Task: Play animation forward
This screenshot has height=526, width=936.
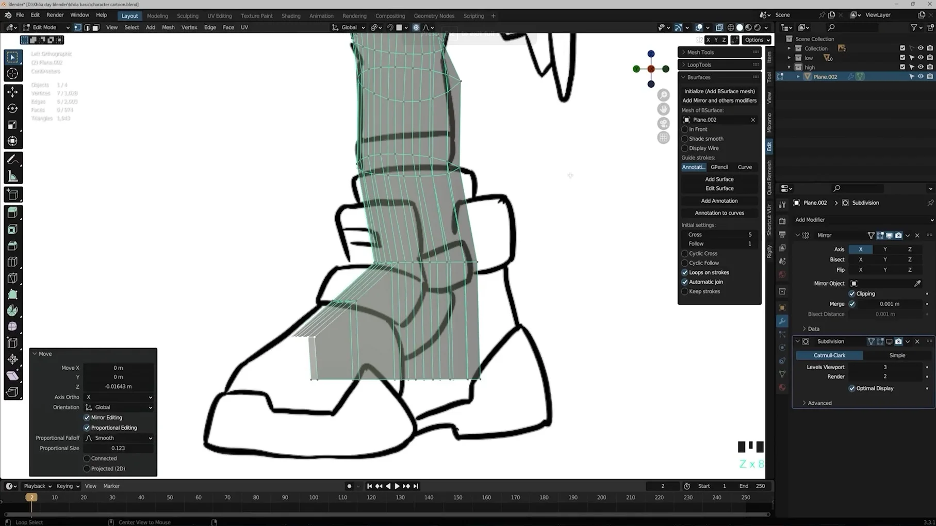Action: click(397, 486)
